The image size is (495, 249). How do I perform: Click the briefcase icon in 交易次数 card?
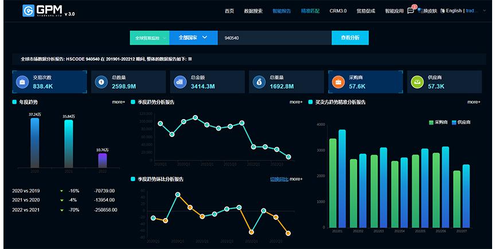22,82
